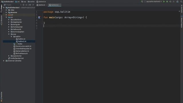Open the Favorites tool window strip button

coord(1,97)
